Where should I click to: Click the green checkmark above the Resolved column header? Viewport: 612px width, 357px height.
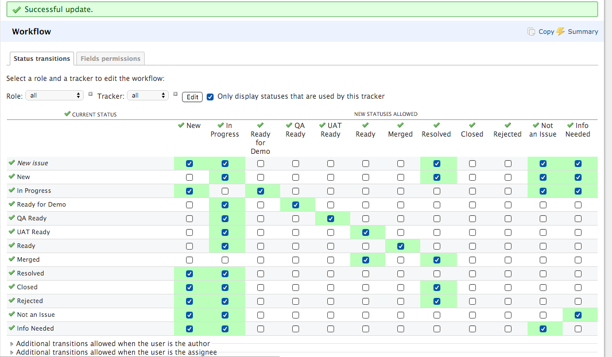[436, 125]
